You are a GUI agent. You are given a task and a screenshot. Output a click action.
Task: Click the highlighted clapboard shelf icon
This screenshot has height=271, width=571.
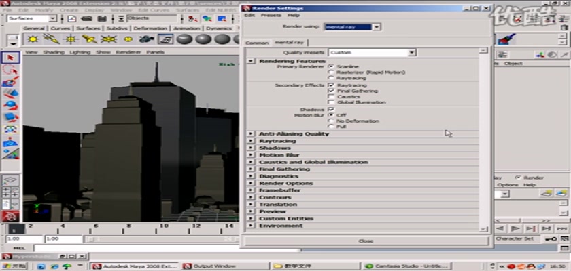[x=166, y=39]
